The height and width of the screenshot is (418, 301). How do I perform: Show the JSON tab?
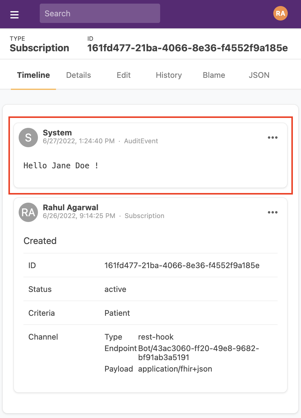259,75
